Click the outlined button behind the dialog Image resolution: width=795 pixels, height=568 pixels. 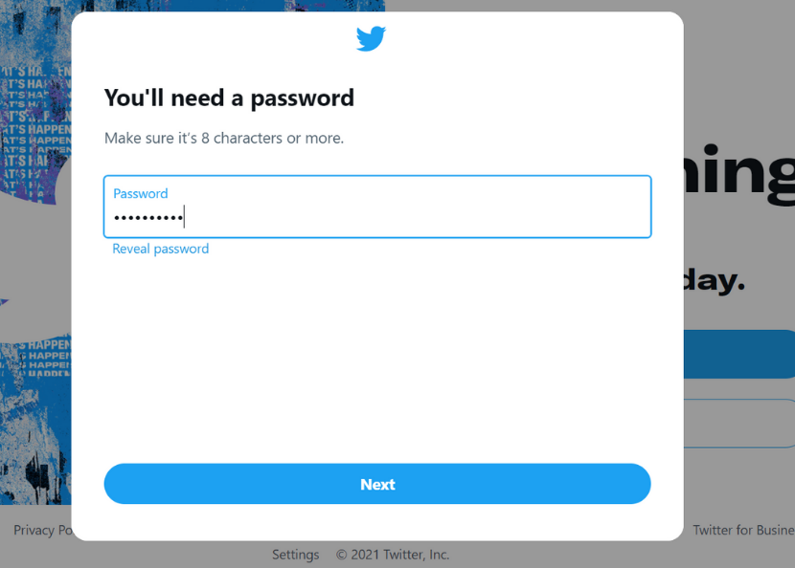[739, 424]
